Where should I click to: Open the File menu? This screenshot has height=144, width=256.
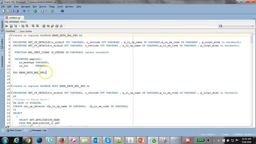pos(3,7)
